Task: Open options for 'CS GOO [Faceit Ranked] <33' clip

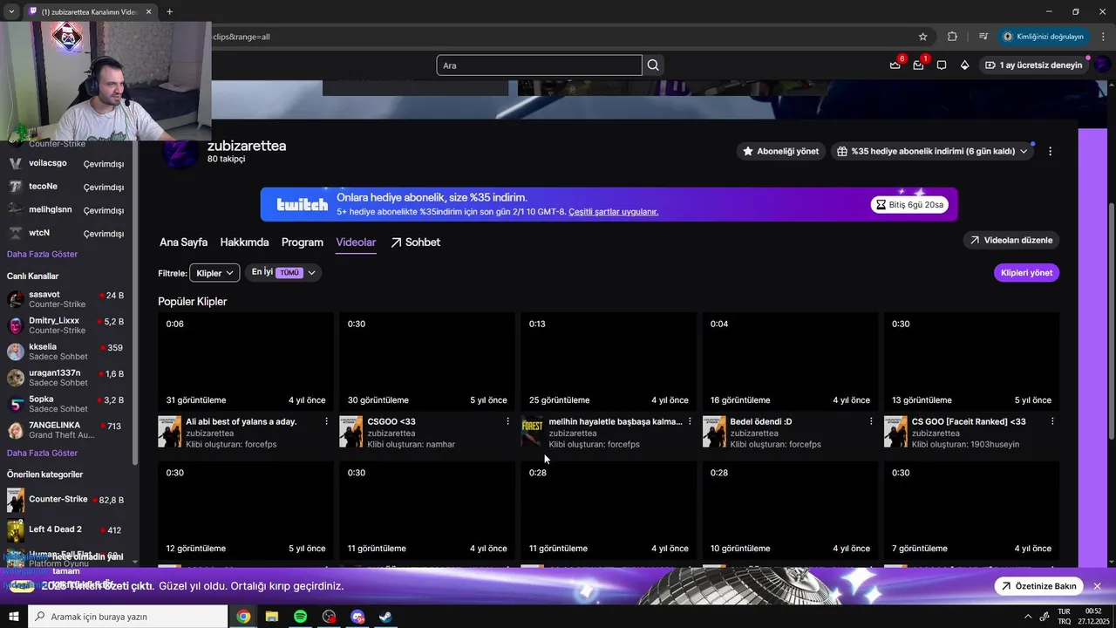Action: coord(1051,421)
